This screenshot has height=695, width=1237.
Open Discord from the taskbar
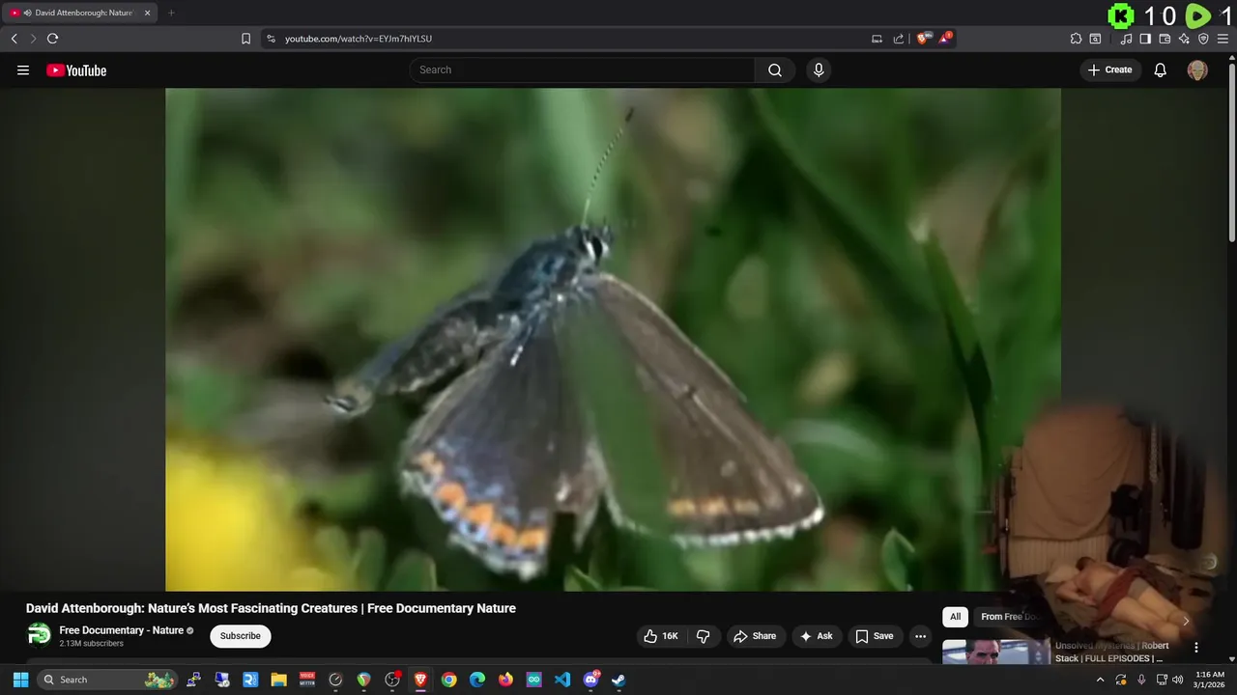click(x=590, y=680)
